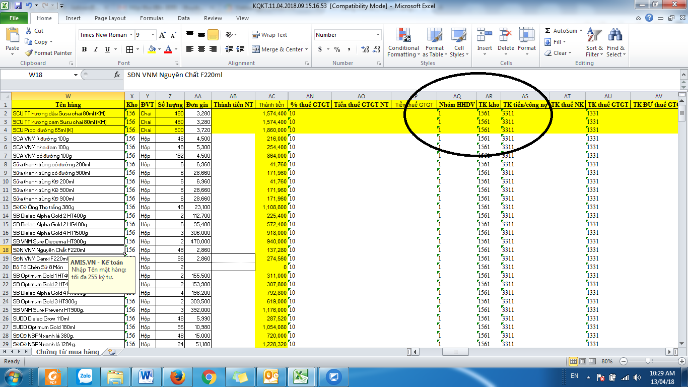Open Sort & Filter menu
The height and width of the screenshot is (387, 688).
pyautogui.click(x=594, y=43)
